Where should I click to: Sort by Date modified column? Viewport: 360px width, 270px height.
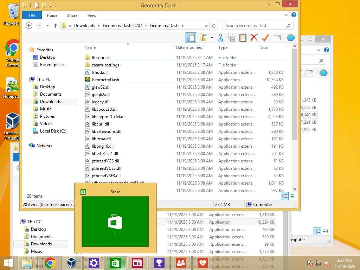coord(189,47)
